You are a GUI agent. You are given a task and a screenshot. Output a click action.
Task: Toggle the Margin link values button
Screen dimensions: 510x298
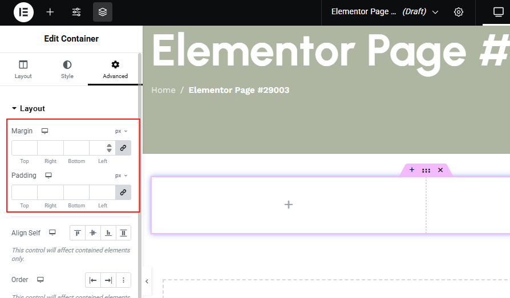pyautogui.click(x=123, y=148)
